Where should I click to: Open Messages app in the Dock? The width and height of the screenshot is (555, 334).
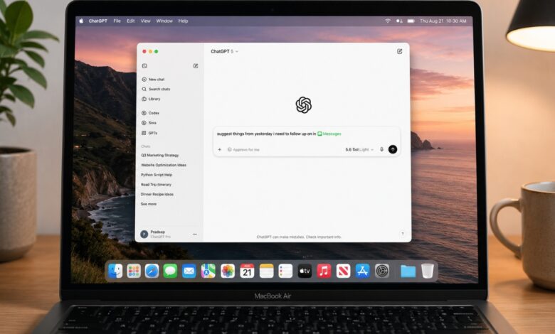[170, 271]
